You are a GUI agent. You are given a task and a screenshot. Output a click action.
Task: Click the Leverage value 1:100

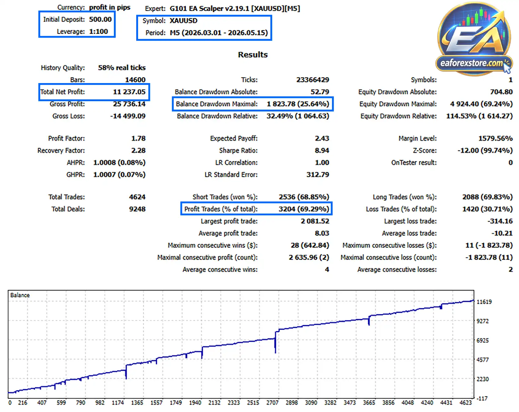[98, 31]
